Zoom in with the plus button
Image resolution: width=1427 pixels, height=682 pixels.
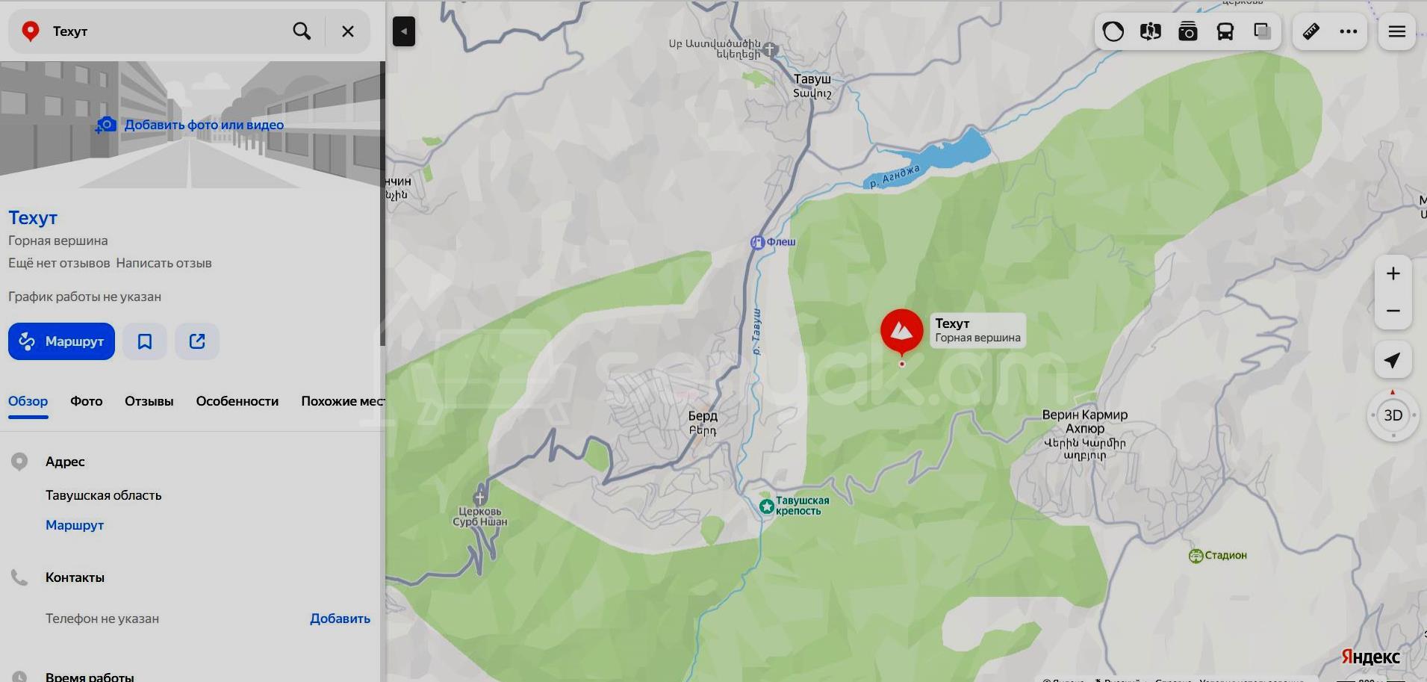[1393, 273]
